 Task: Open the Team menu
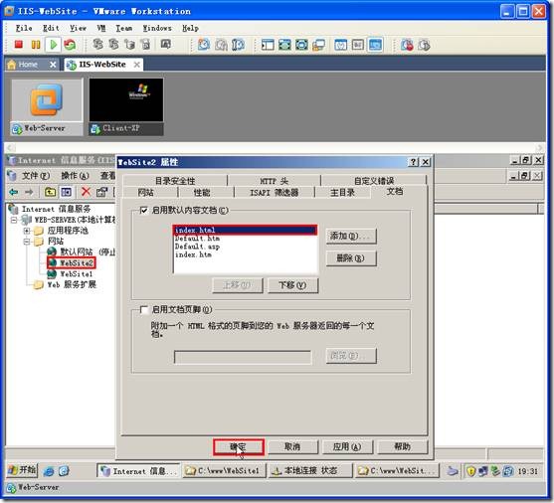[x=124, y=28]
